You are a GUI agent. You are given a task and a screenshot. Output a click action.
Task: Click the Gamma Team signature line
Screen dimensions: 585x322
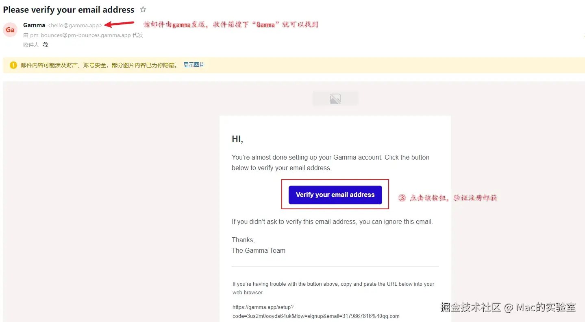(259, 250)
